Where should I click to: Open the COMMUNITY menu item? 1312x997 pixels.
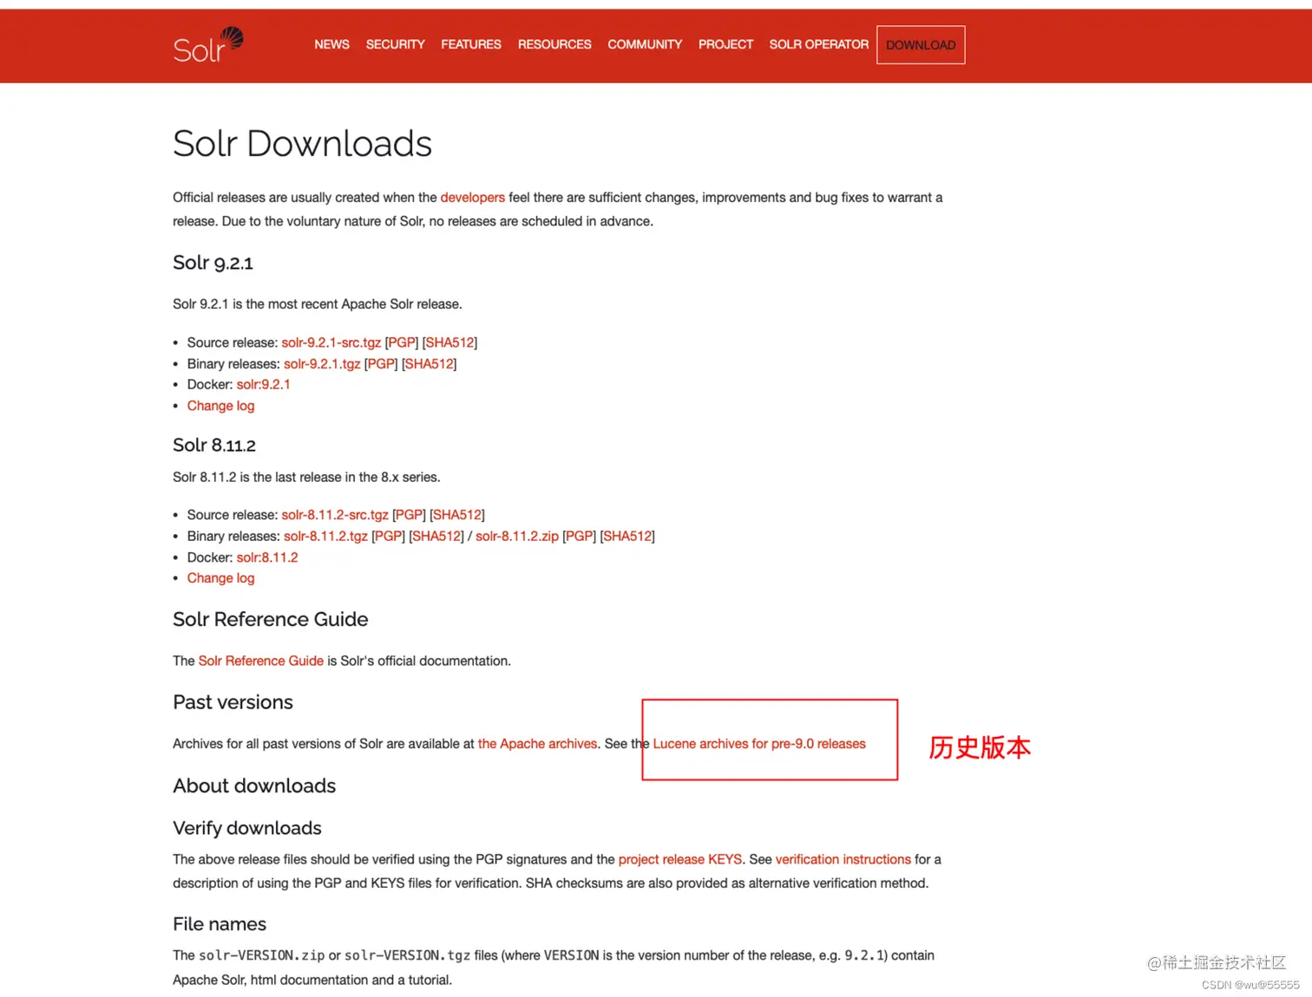pos(645,44)
